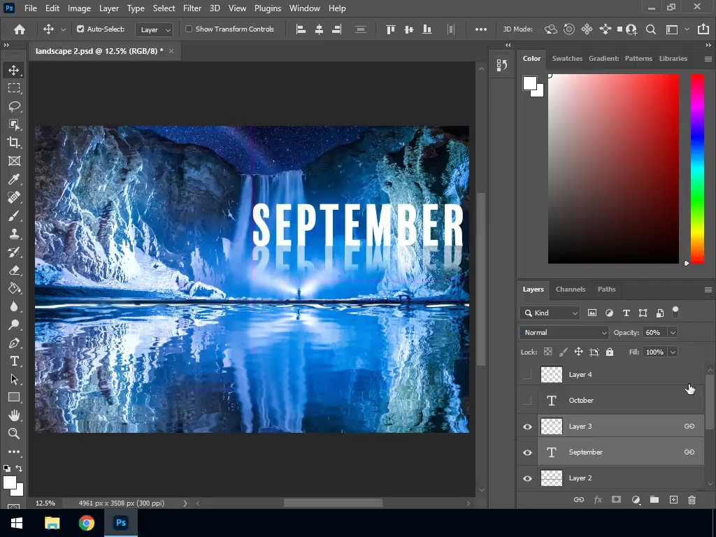Open Chrome from the taskbar

(x=86, y=522)
